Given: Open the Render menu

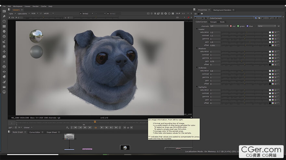Looking at the screenshot, I should 35,6.
